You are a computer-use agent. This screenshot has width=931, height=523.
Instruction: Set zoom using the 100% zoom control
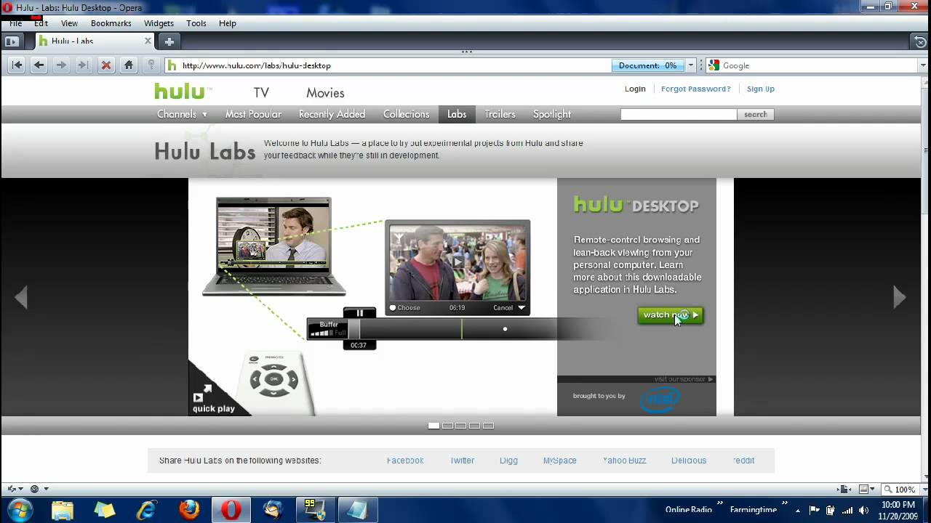(900, 490)
